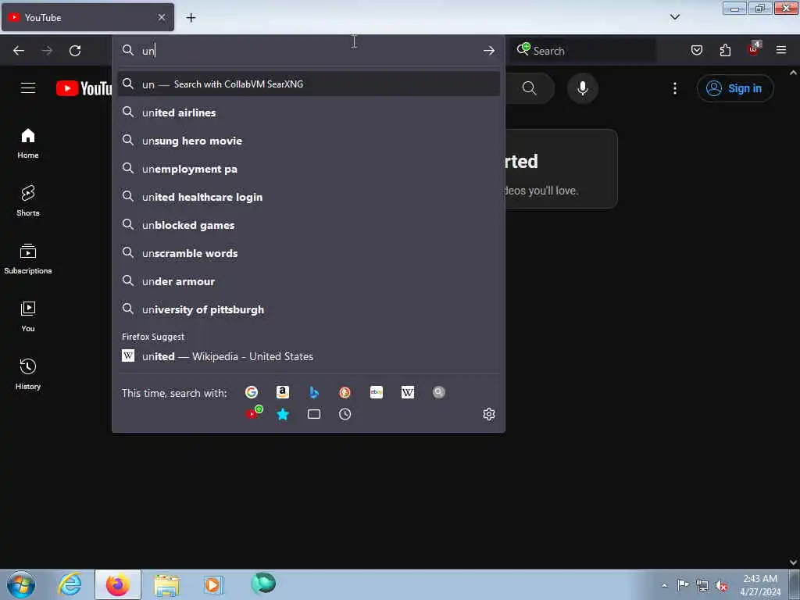Image resolution: width=800 pixels, height=600 pixels.
Task: Select the YouTube browser tab
Action: 87,17
